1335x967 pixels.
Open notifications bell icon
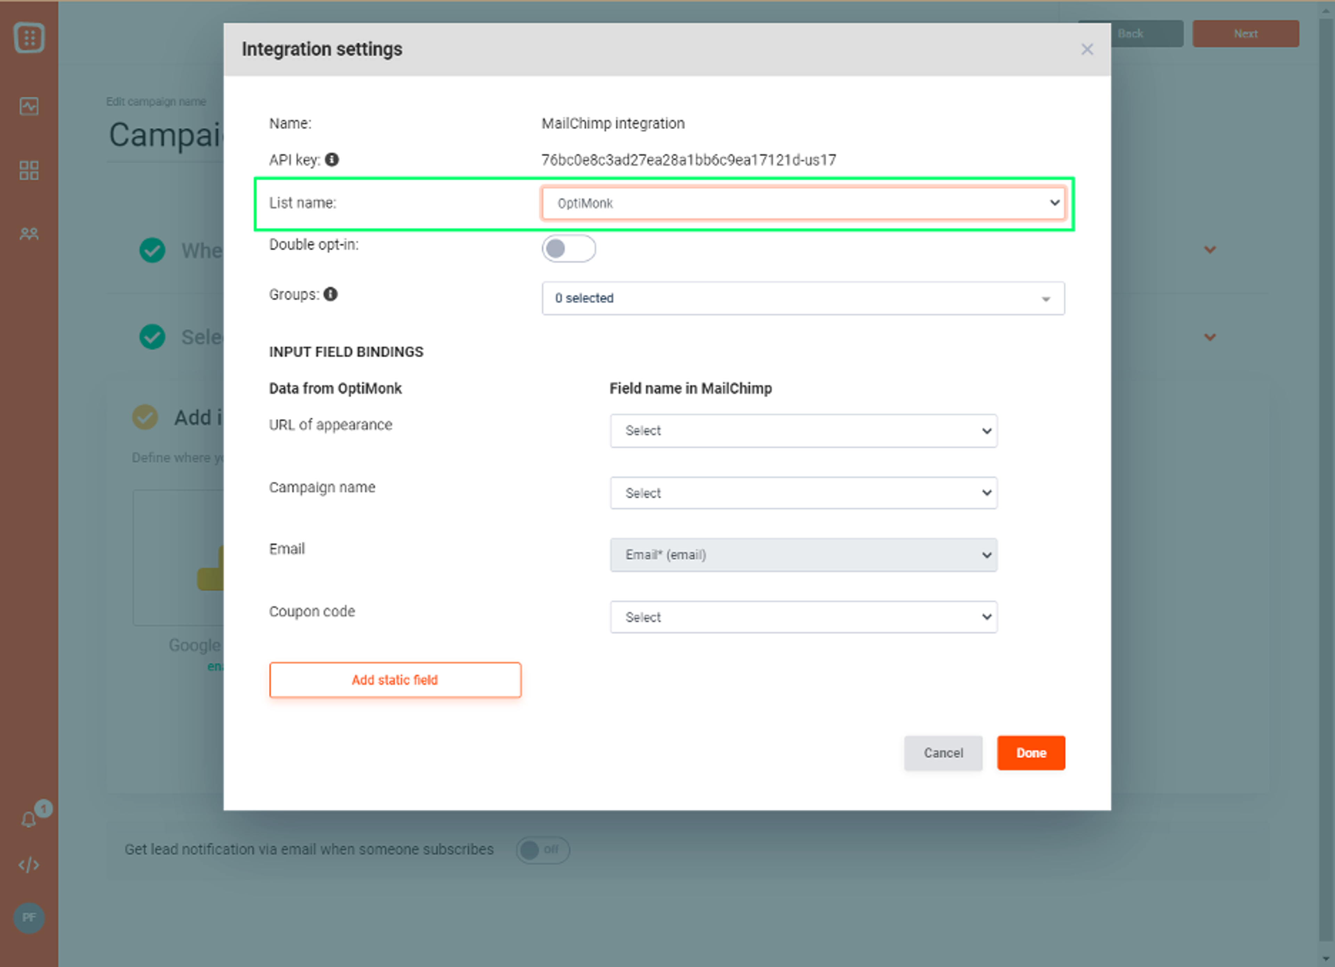pos(29,819)
